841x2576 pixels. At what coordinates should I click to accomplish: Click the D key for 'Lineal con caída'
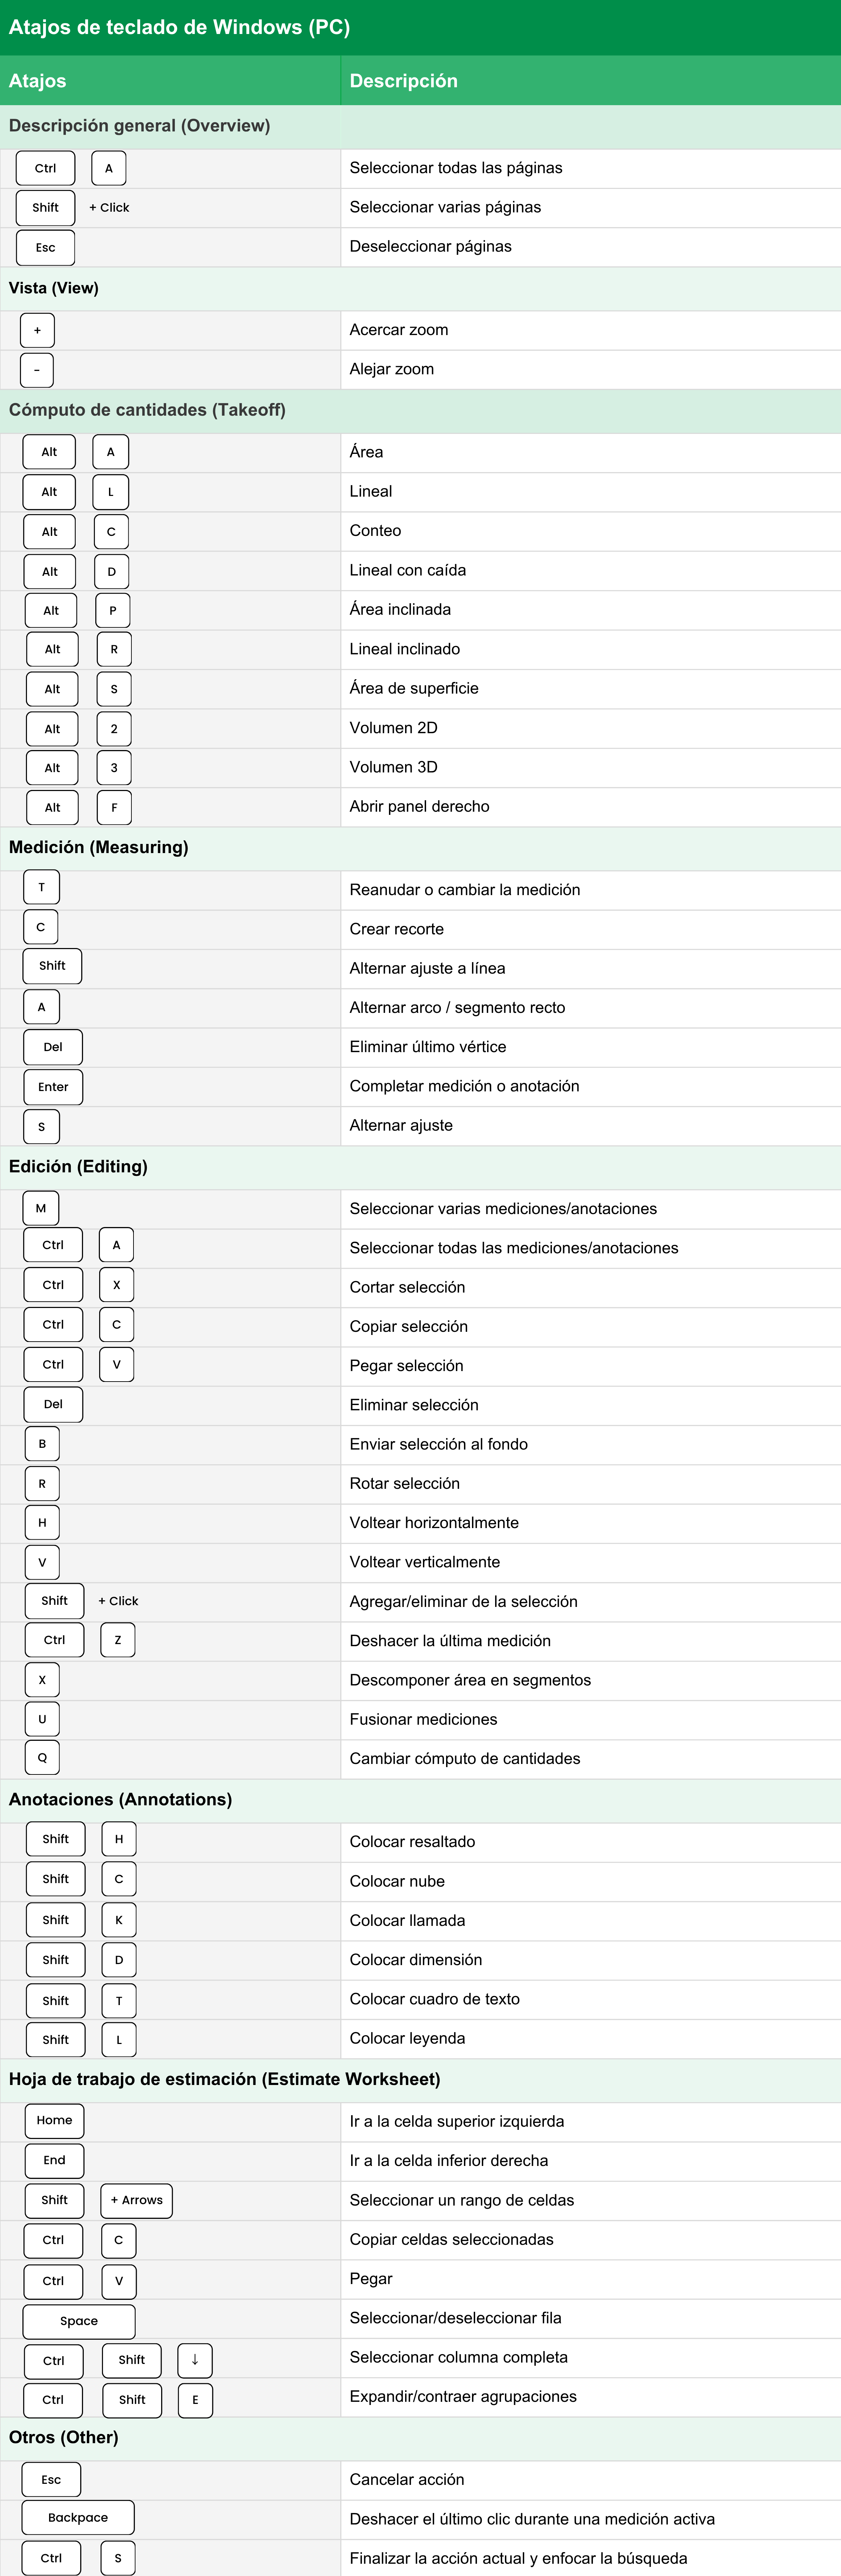[112, 572]
